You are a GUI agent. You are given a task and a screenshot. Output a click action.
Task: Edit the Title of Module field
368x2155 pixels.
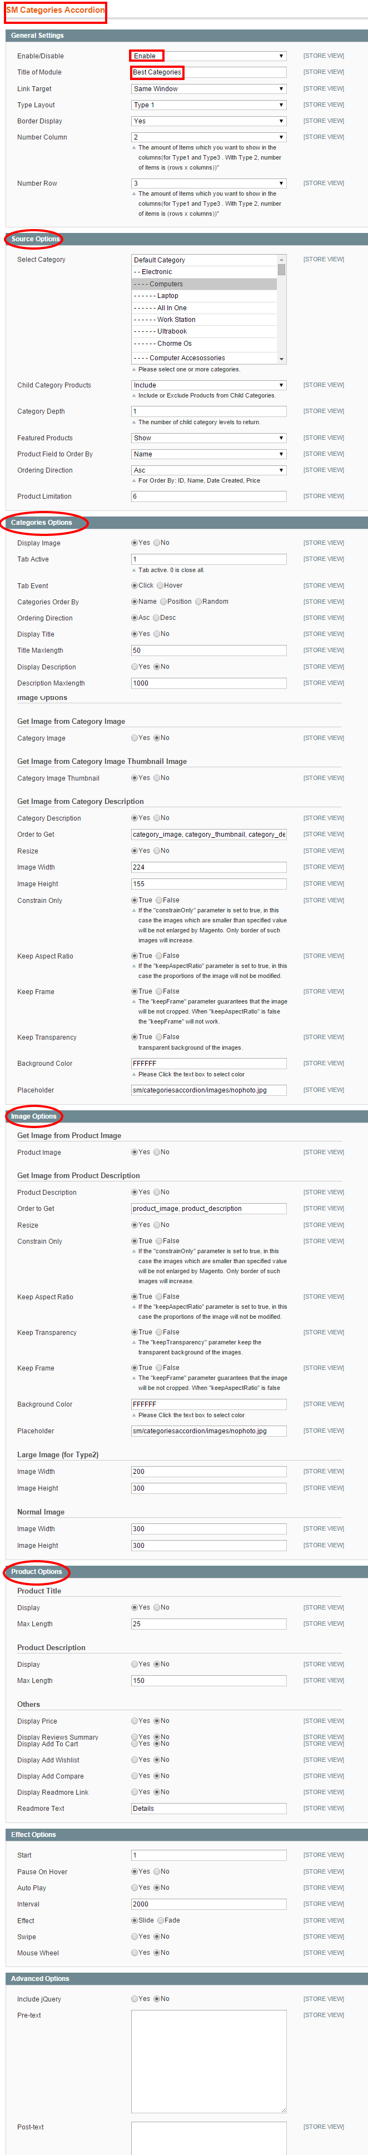pyautogui.click(x=208, y=73)
